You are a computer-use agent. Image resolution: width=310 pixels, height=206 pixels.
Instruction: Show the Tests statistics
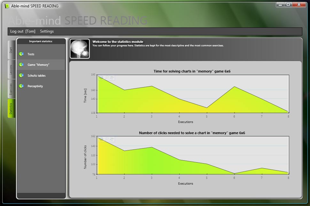tap(41, 54)
